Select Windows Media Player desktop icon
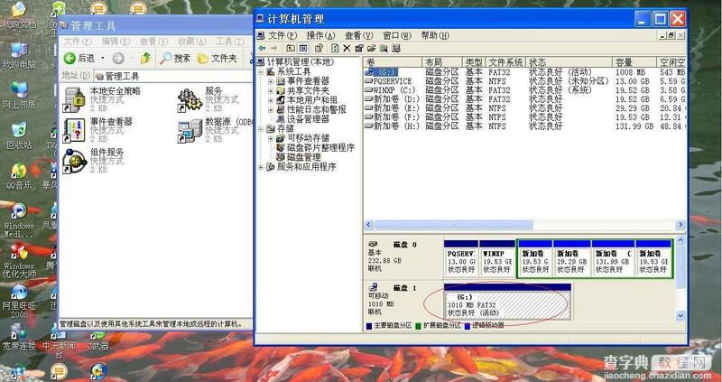The width and height of the screenshot is (722, 382). pos(19,219)
